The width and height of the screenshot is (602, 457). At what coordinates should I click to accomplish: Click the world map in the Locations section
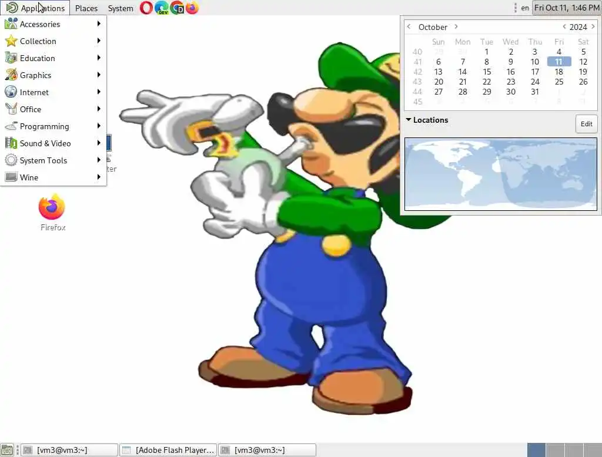(x=501, y=174)
